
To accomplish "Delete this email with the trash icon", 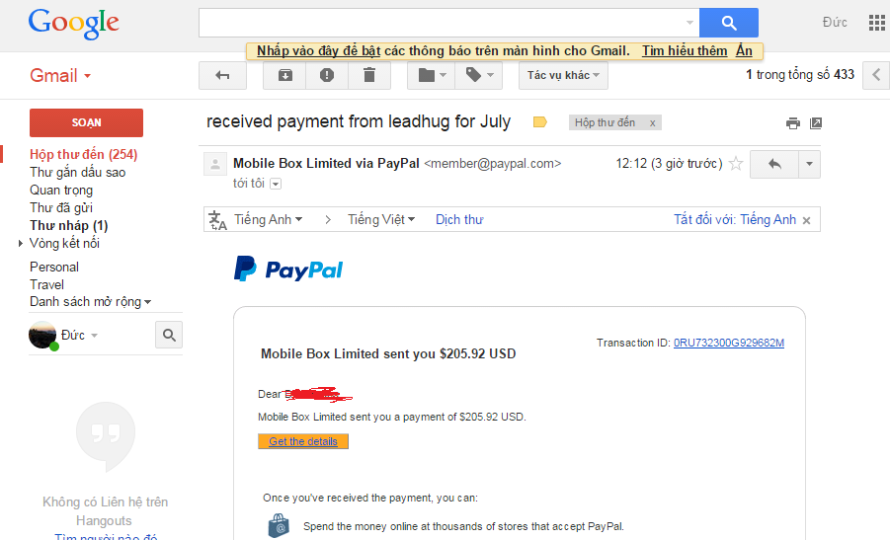I will (x=369, y=75).
